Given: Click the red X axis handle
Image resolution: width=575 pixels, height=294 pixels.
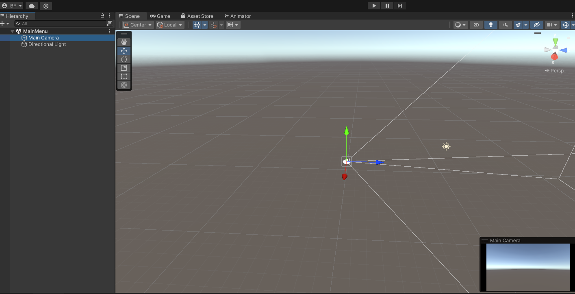Looking at the screenshot, I should click(x=345, y=176).
